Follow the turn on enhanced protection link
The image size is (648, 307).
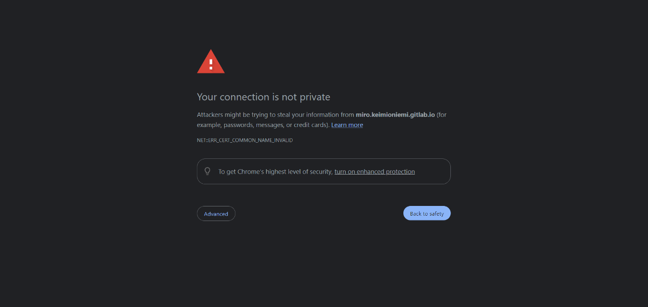(x=375, y=171)
